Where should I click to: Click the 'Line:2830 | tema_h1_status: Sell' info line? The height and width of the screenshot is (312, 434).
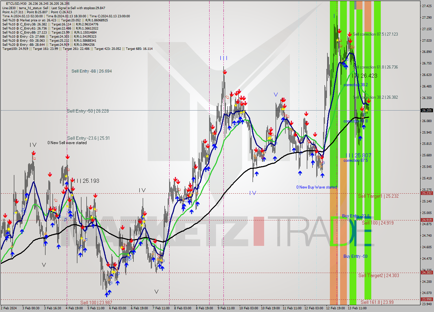coord(54,8)
